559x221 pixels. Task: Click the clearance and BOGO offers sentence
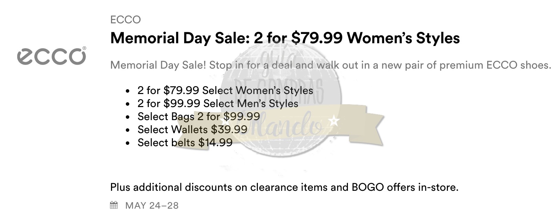(x=284, y=187)
